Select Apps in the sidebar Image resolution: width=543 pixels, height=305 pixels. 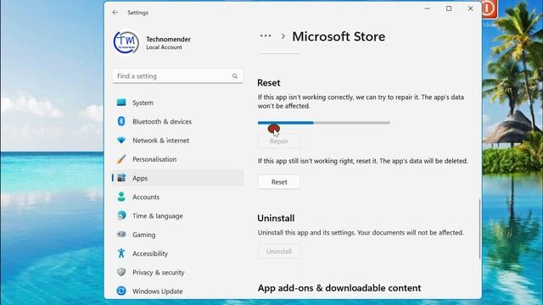[177, 178]
